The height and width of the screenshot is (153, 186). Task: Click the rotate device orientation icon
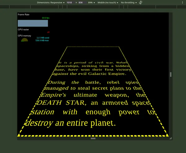(140, 2)
